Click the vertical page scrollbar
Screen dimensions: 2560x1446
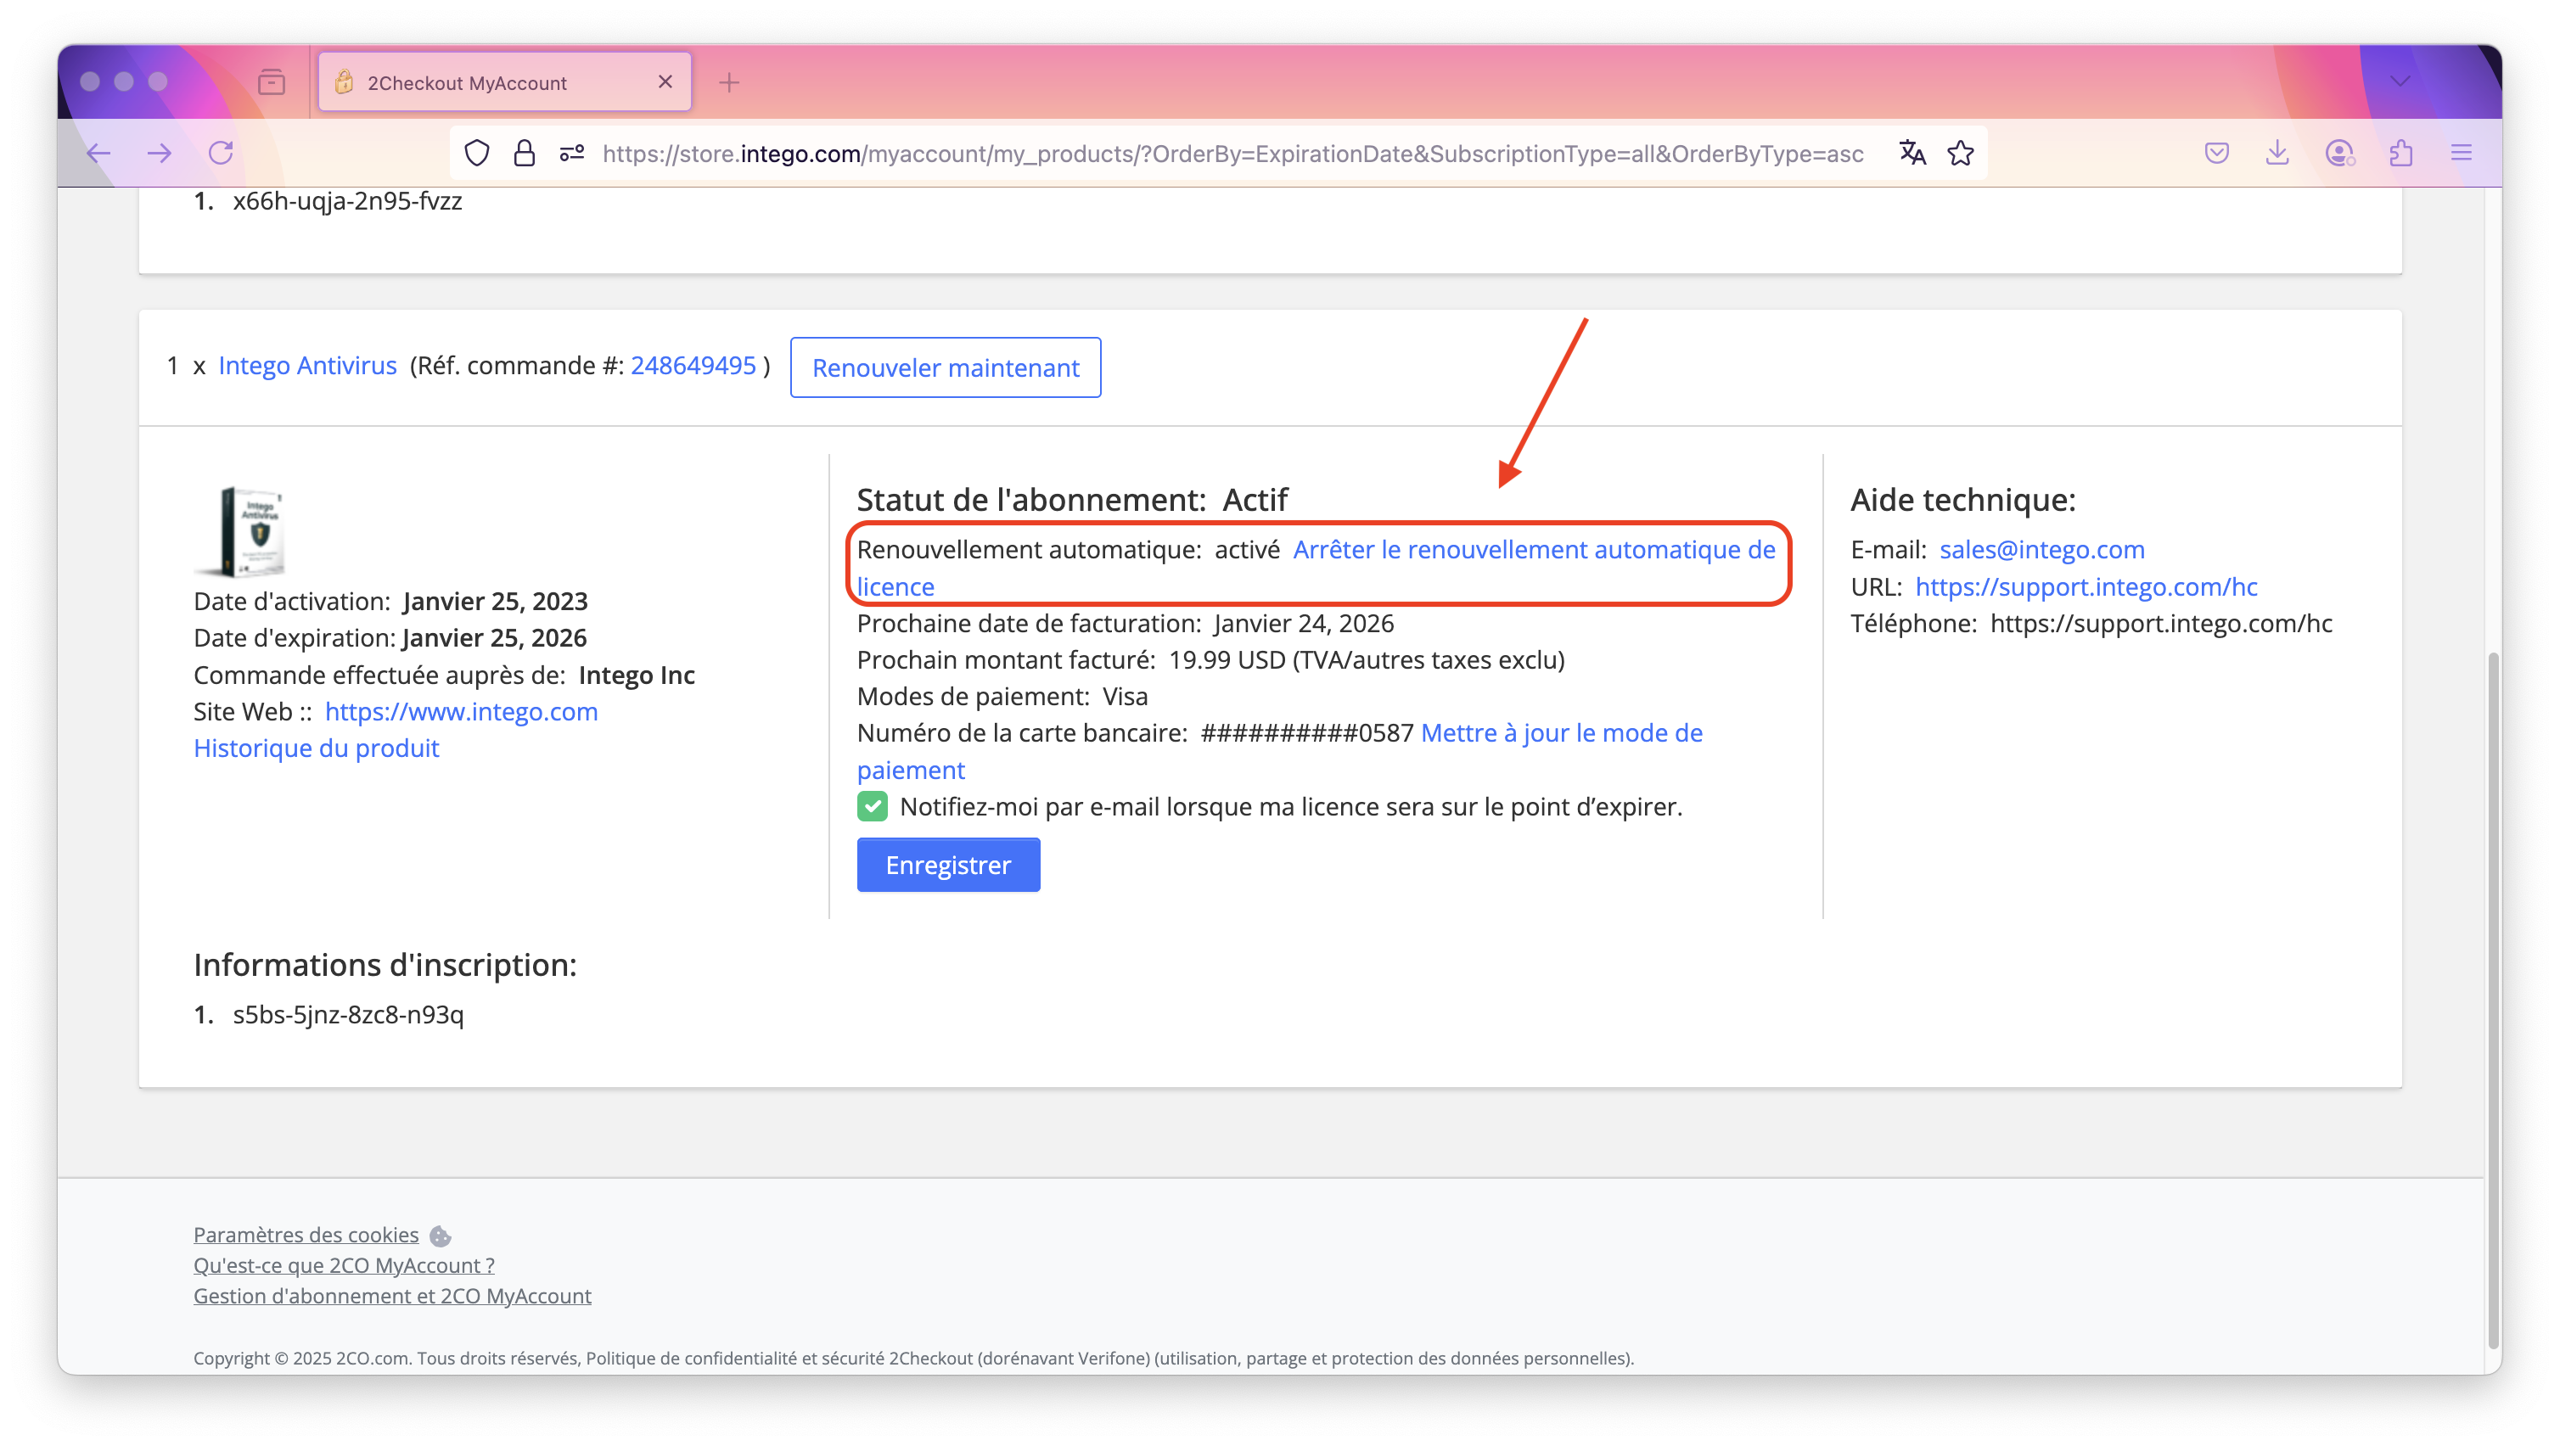pos(2492,999)
